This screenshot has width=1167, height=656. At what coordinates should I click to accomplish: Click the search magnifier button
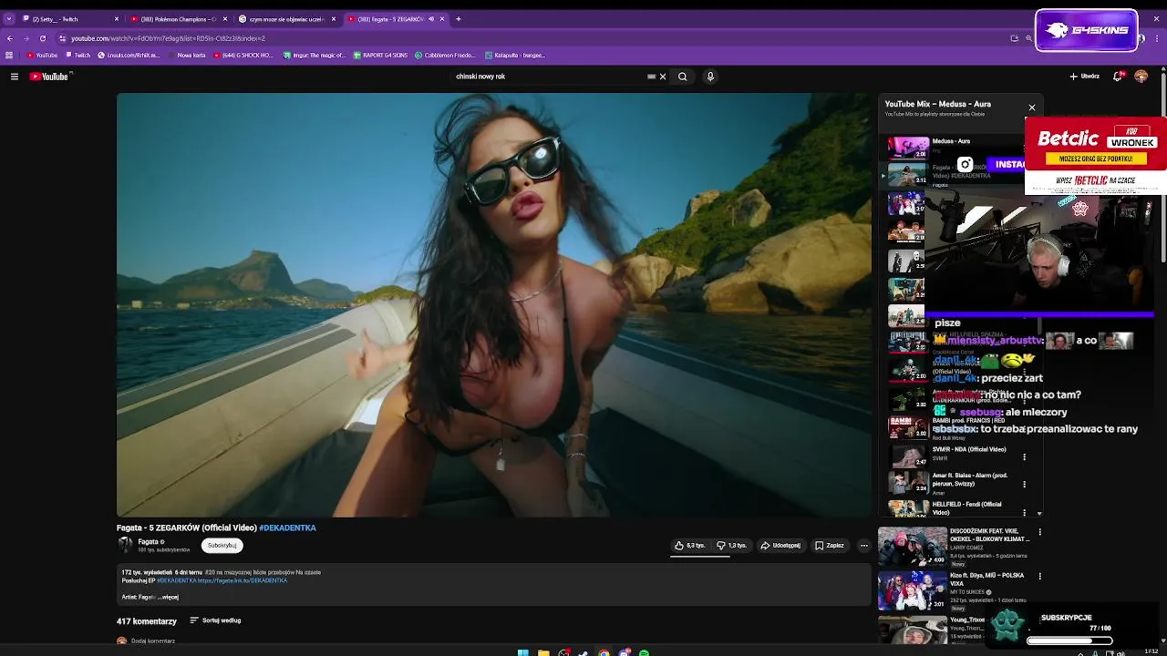coord(682,77)
